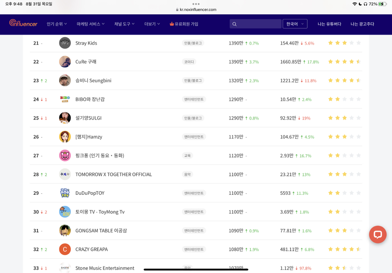392x273 pixels.
Task: Open 토이몽 TV - ToyMong Tv name
Action: tap(100, 212)
